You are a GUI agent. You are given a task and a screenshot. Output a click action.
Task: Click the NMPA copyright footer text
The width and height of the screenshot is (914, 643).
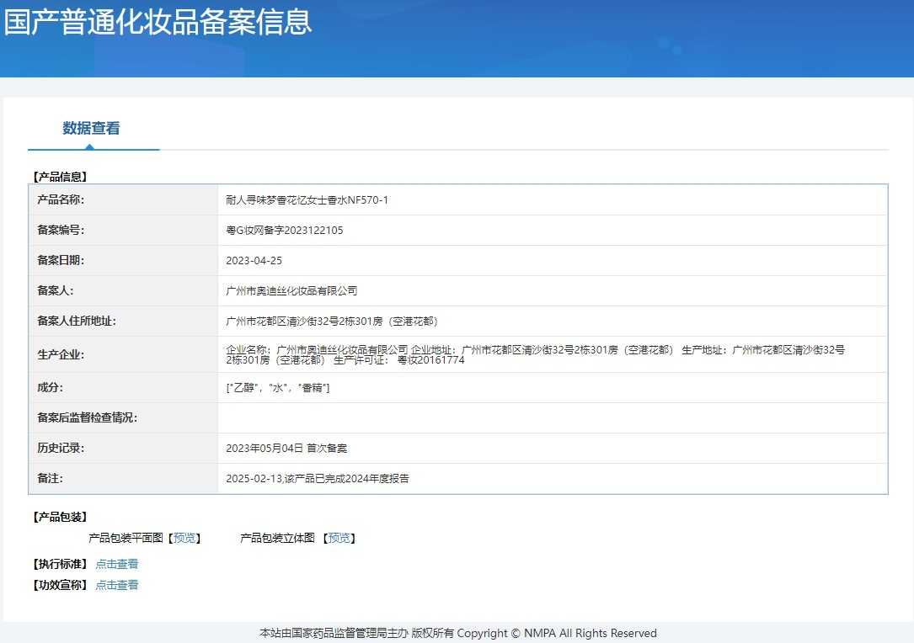458,633
